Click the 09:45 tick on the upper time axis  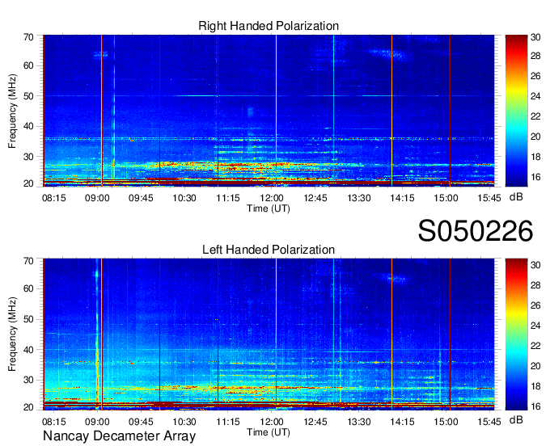click(141, 198)
